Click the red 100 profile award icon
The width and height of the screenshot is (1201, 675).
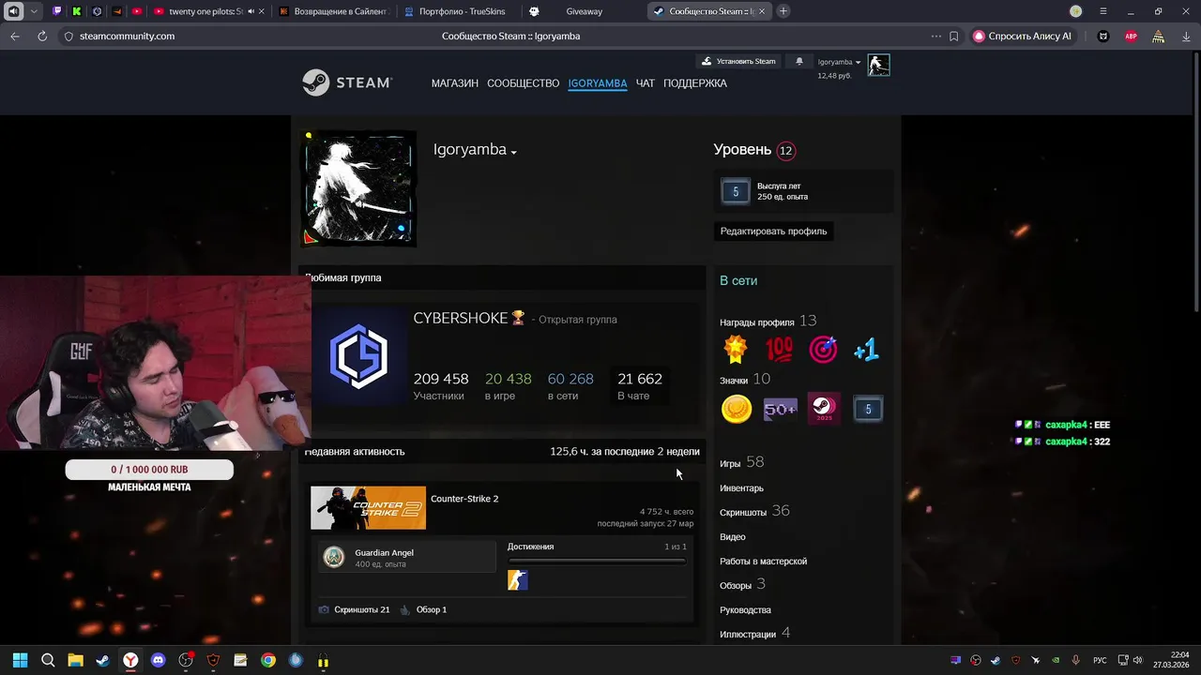(x=779, y=350)
